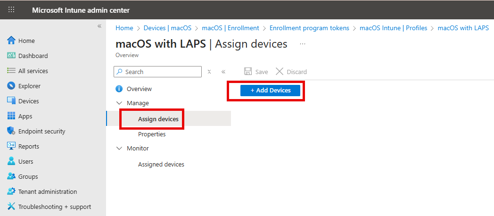Click the Search input field
Viewport: 494px width, 216px height.
[x=161, y=72]
